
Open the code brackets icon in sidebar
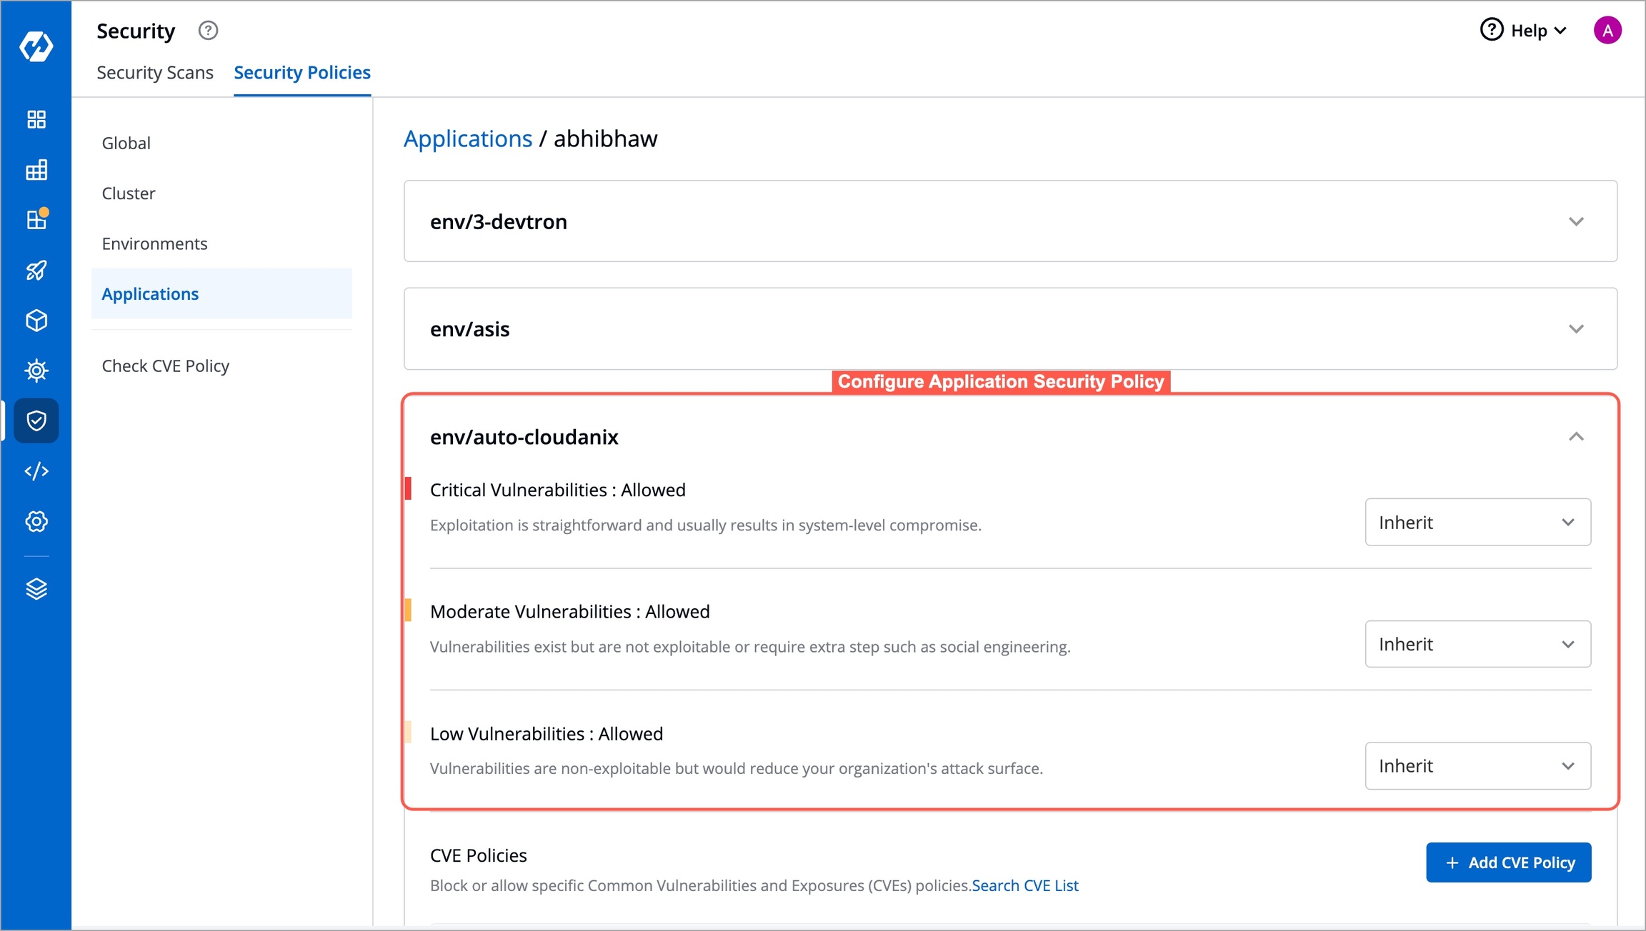[x=36, y=471]
